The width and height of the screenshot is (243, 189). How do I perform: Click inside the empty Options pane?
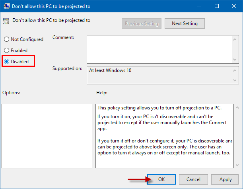(47, 135)
